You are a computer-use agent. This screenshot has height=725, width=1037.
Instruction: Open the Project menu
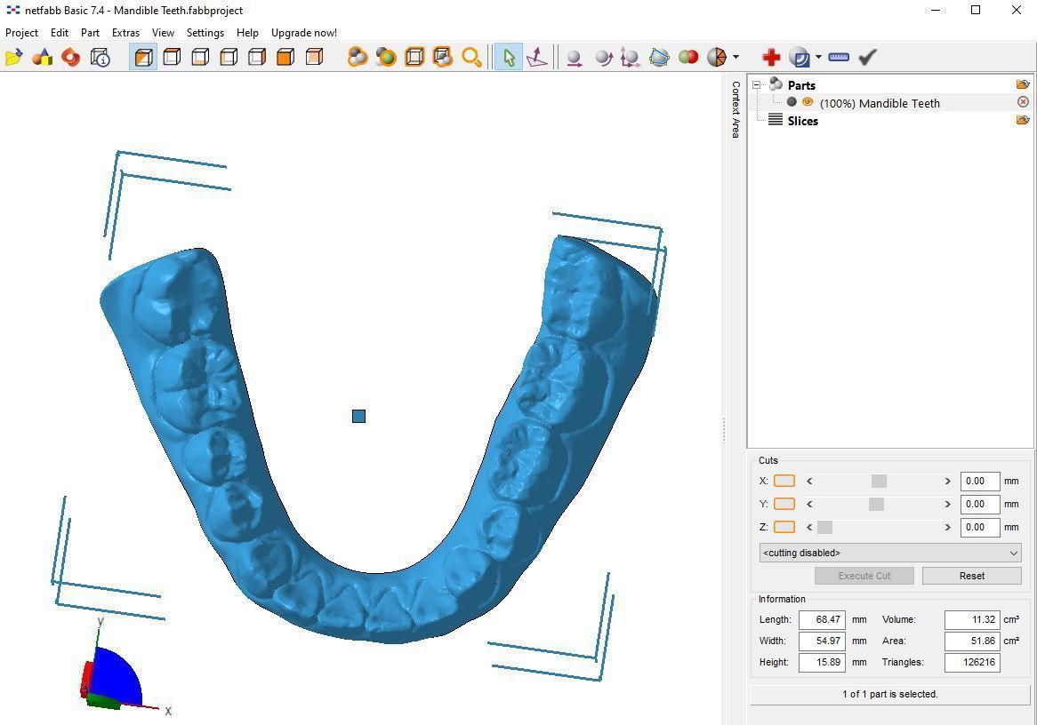(x=22, y=32)
